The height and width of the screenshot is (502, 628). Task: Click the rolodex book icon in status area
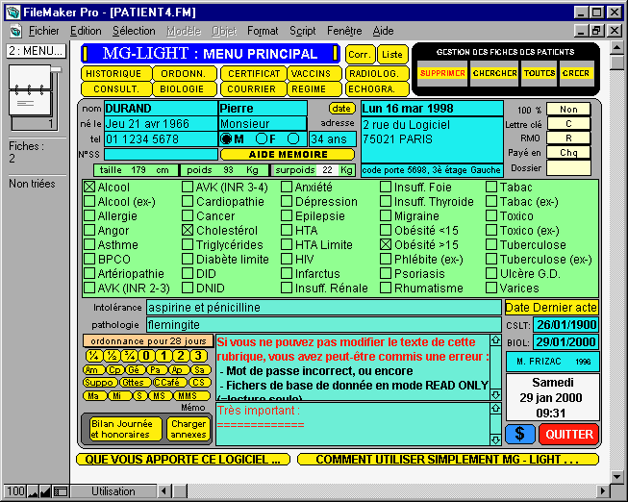(34, 97)
